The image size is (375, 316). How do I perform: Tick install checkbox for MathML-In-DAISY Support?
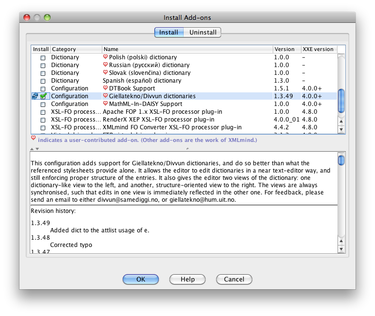[x=43, y=105]
